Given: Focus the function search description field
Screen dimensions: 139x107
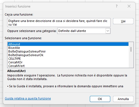Looking at the screenshot, I should [59, 23].
